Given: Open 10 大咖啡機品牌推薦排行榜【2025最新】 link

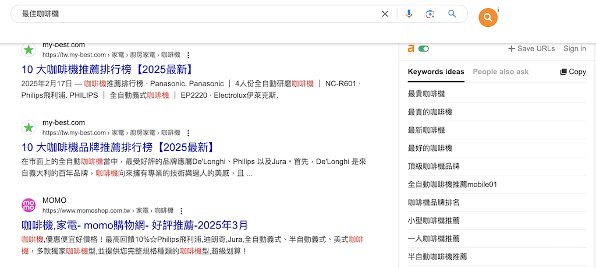Looking at the screenshot, I should pyautogui.click(x=119, y=147).
